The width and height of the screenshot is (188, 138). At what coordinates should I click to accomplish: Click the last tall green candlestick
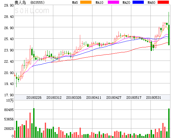tap(169, 35)
